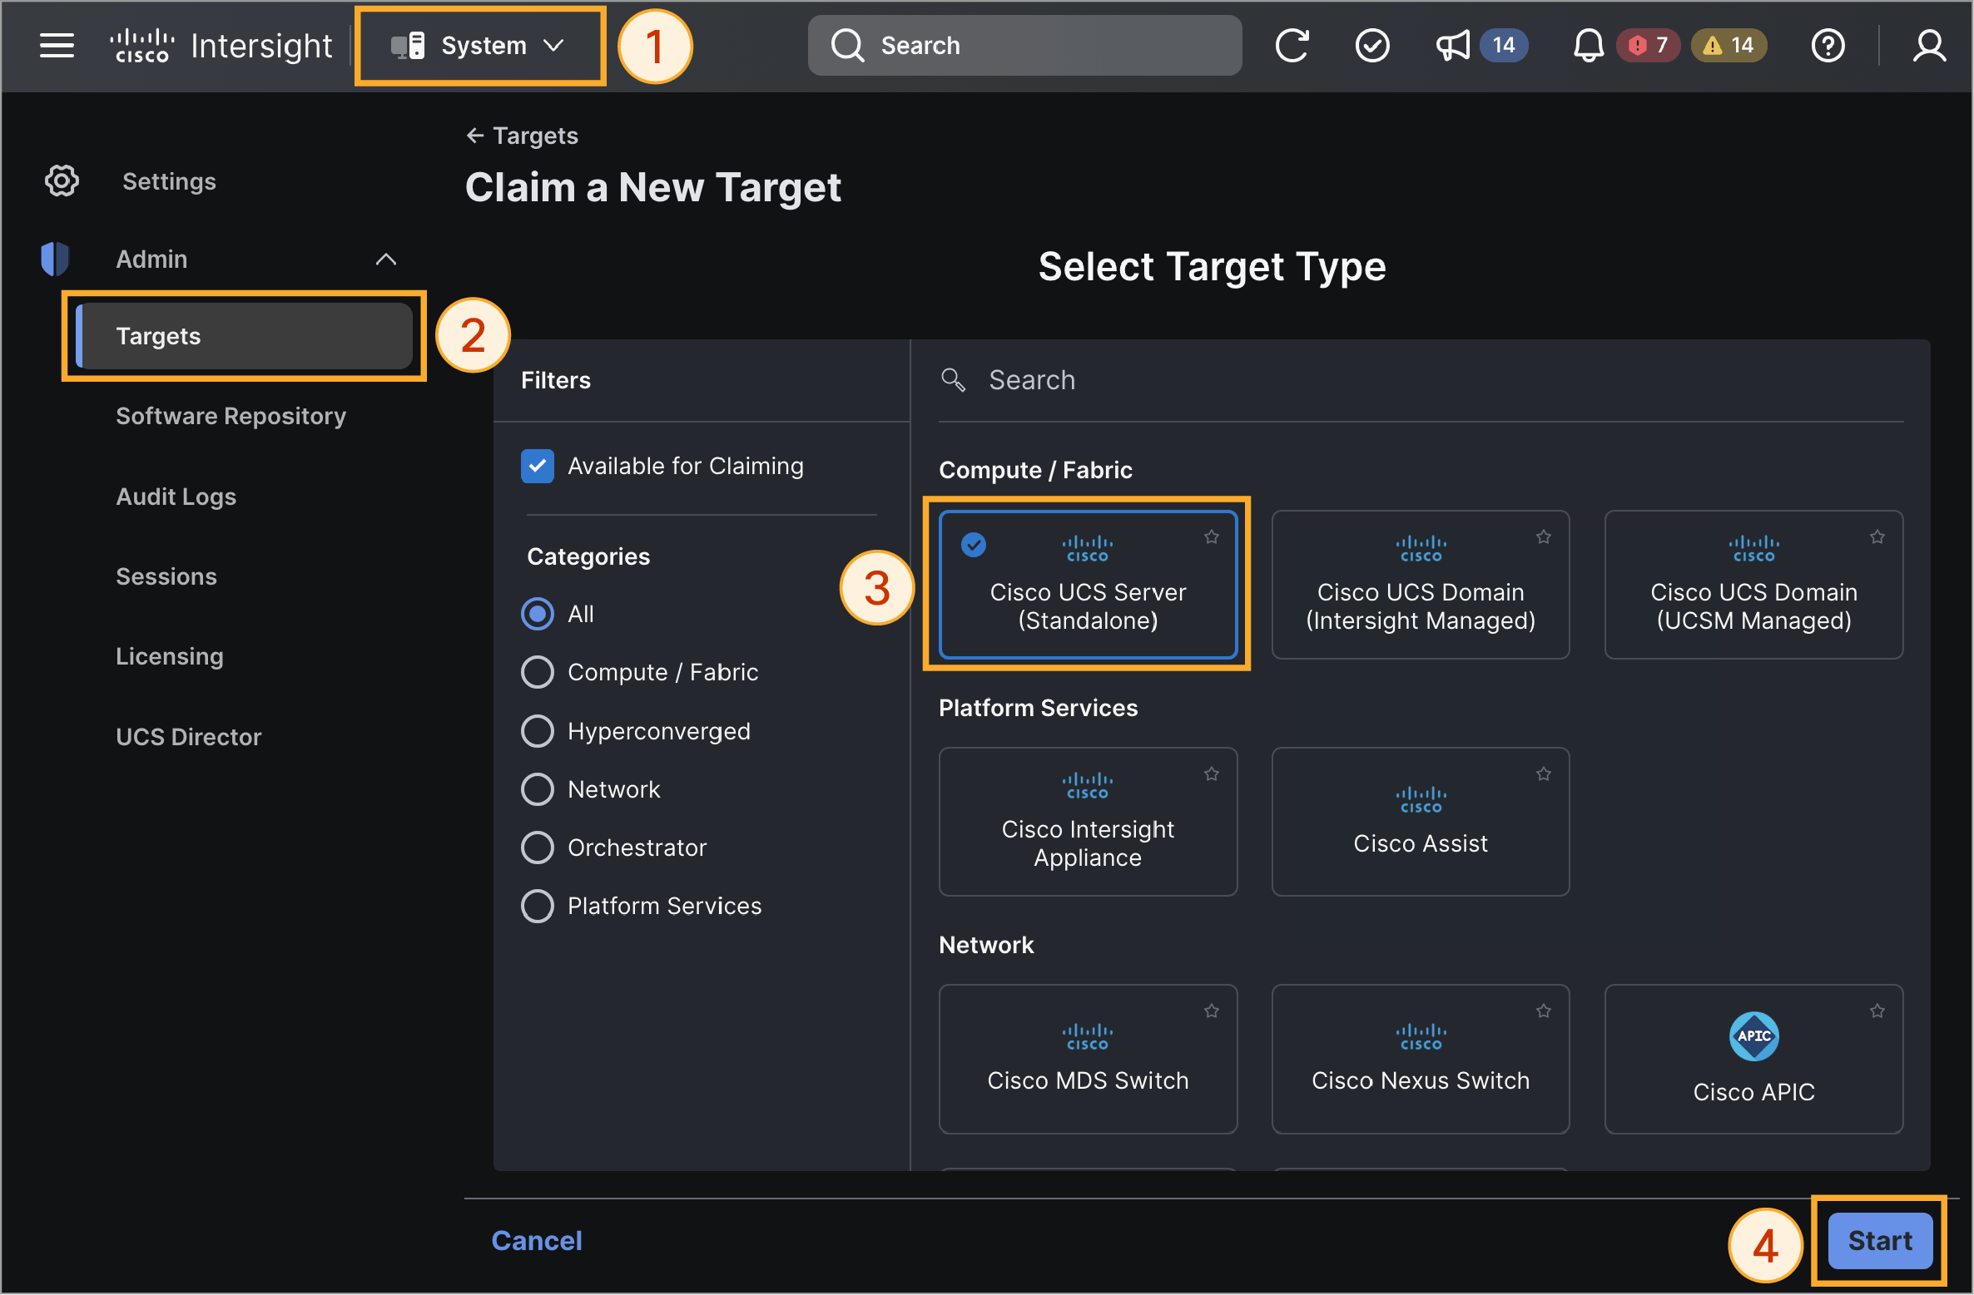The image size is (1974, 1295).
Task: Open Audit Logs in the sidebar
Action: coord(176,497)
